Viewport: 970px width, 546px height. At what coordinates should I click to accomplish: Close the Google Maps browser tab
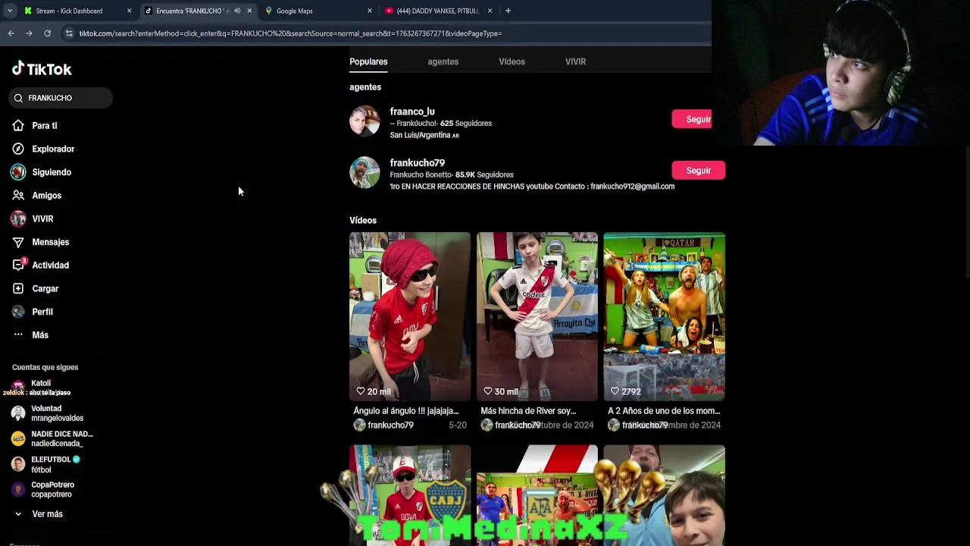[x=369, y=11]
